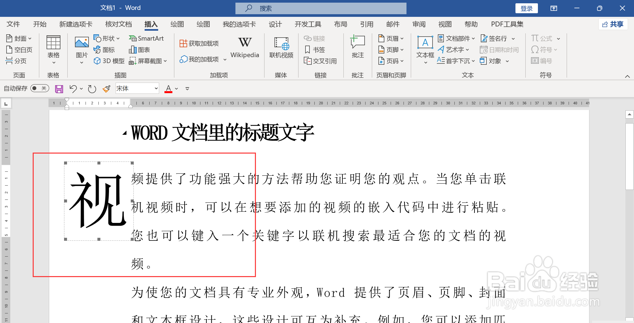Open the table (表格) insert menu
Screen dimensions: 634x323
pyautogui.click(x=53, y=50)
